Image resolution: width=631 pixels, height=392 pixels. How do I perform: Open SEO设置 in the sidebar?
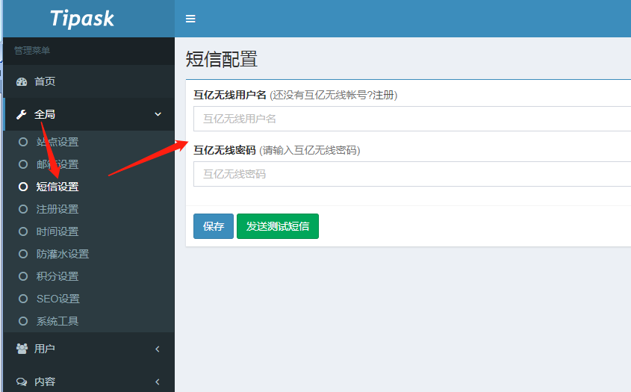click(58, 299)
